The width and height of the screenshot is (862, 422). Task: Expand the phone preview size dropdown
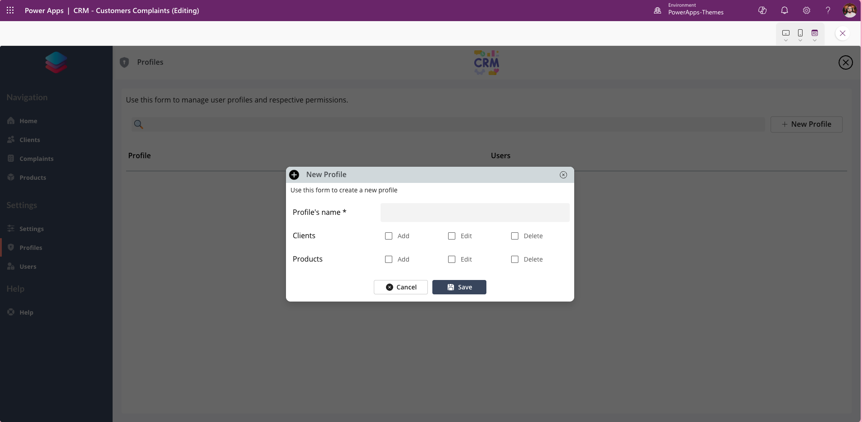pyautogui.click(x=800, y=35)
